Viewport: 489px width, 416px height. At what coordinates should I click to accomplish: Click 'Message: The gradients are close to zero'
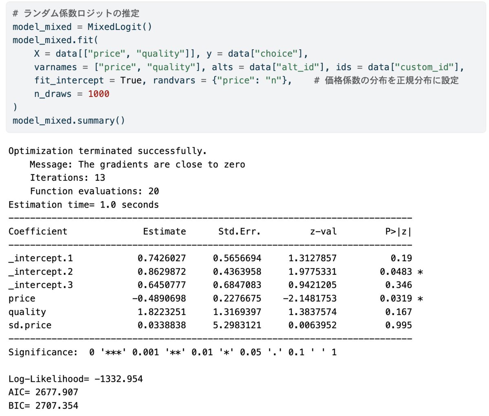coord(138,164)
